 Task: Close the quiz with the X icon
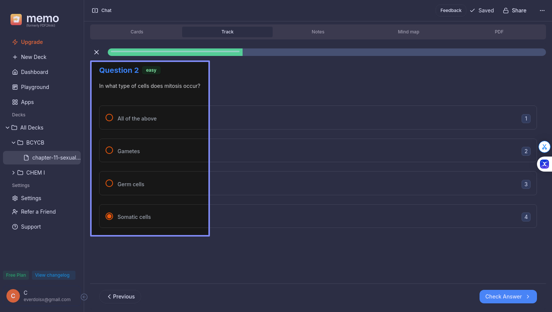point(97,52)
